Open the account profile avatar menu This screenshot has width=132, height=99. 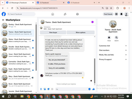point(126,14)
